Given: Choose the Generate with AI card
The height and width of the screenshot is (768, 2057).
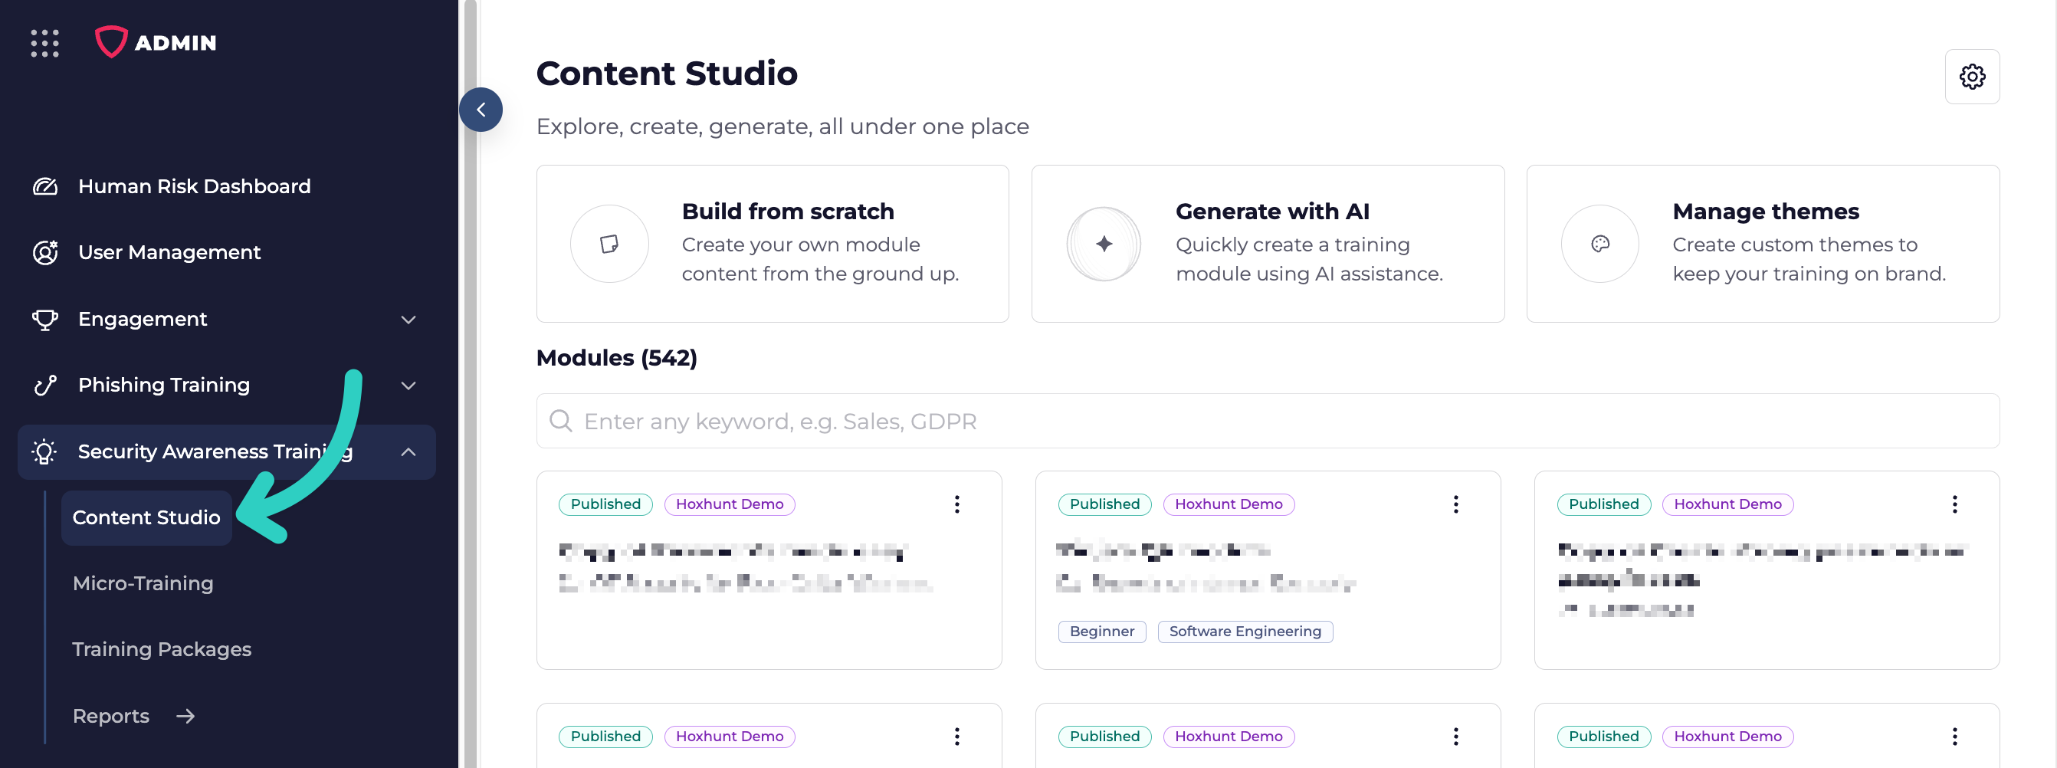Looking at the screenshot, I should [x=1268, y=244].
